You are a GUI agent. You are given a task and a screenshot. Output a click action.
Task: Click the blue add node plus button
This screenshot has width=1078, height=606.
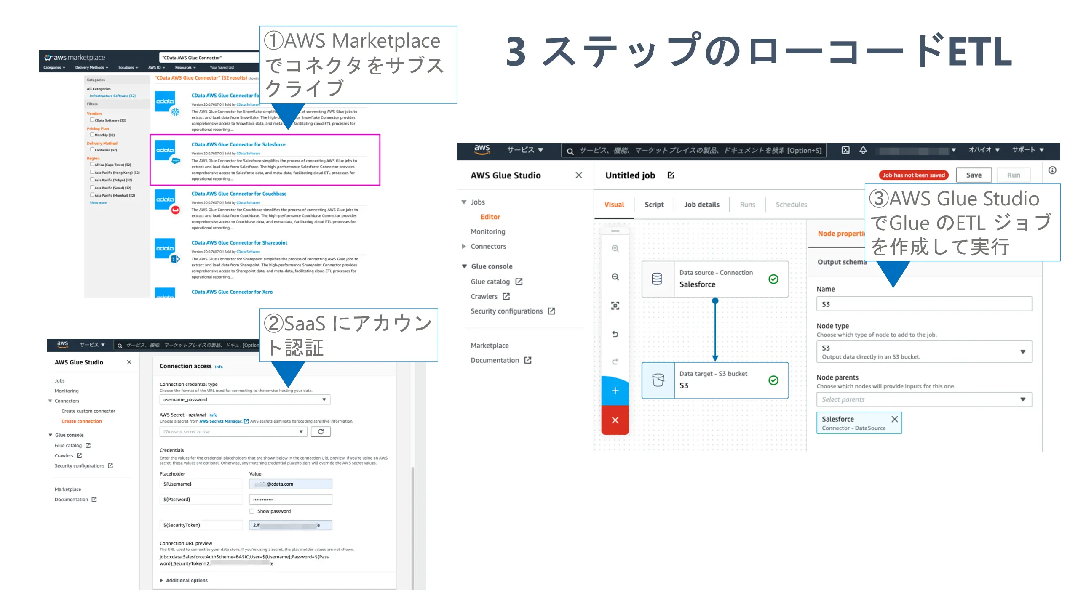tap(615, 391)
